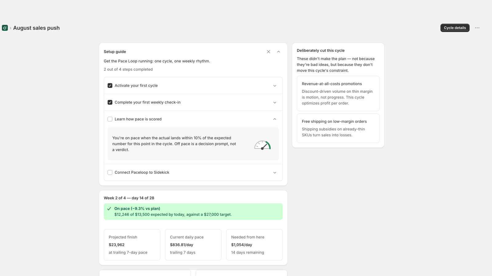Click the $23,962 projected value
The width and height of the screenshot is (492, 276).
pyautogui.click(x=117, y=245)
